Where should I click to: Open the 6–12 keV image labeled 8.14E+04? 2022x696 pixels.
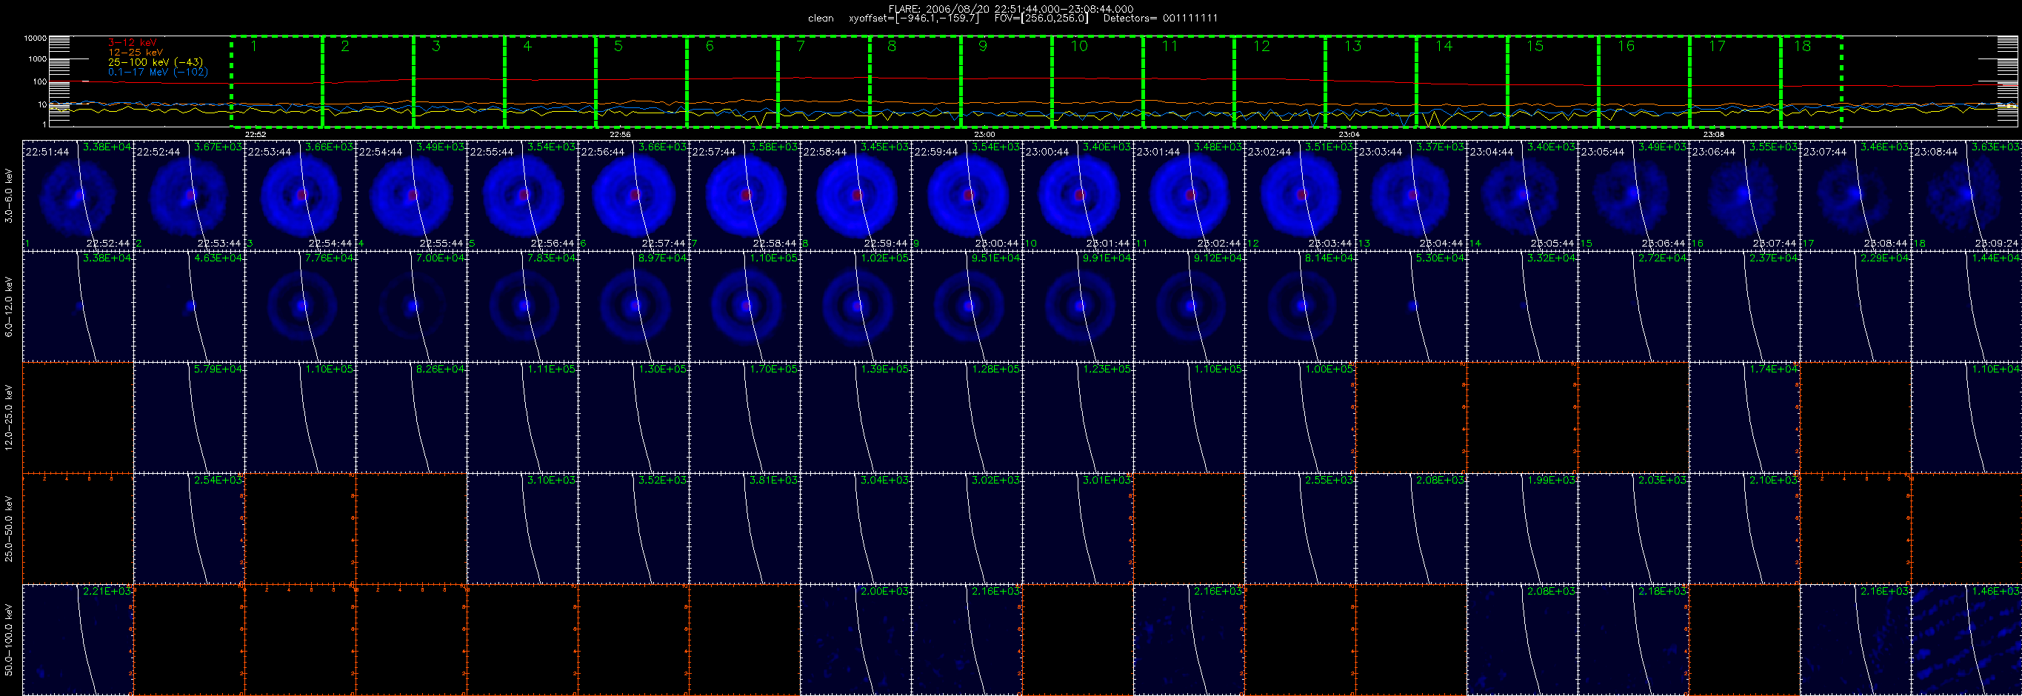(x=1300, y=307)
